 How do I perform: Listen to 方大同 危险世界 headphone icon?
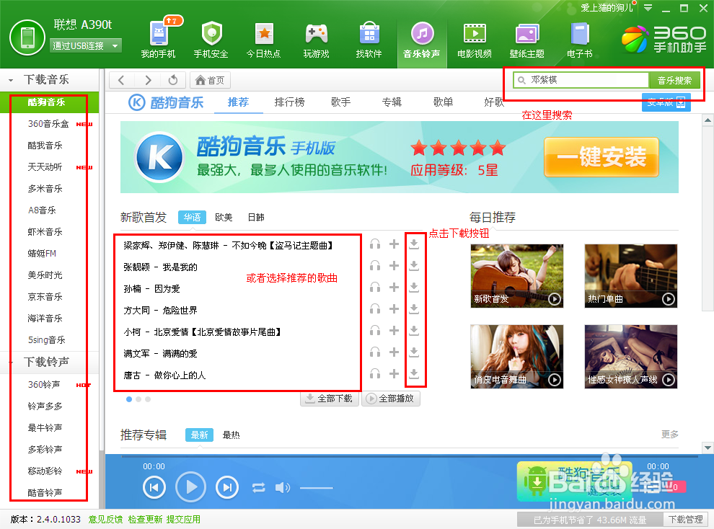(x=375, y=309)
